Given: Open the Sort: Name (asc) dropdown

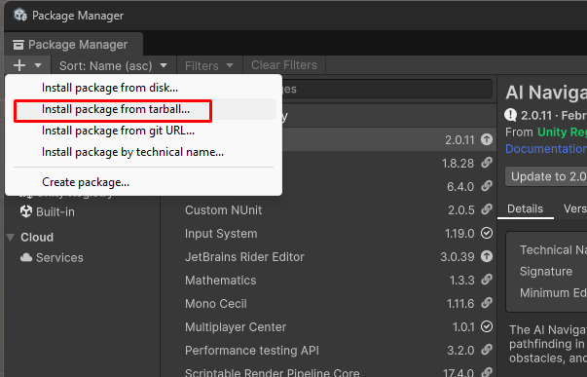Looking at the screenshot, I should 113,65.
